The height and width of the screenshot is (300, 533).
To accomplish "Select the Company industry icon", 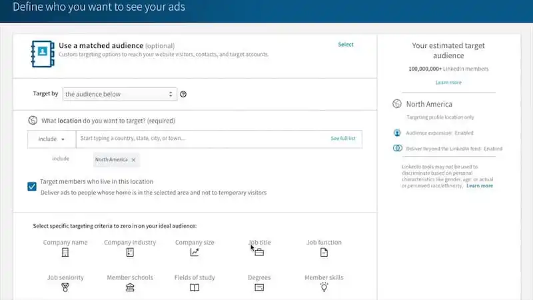I will [130, 253].
